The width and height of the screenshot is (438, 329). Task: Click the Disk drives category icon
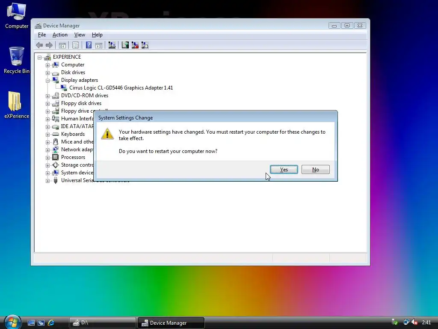point(56,73)
